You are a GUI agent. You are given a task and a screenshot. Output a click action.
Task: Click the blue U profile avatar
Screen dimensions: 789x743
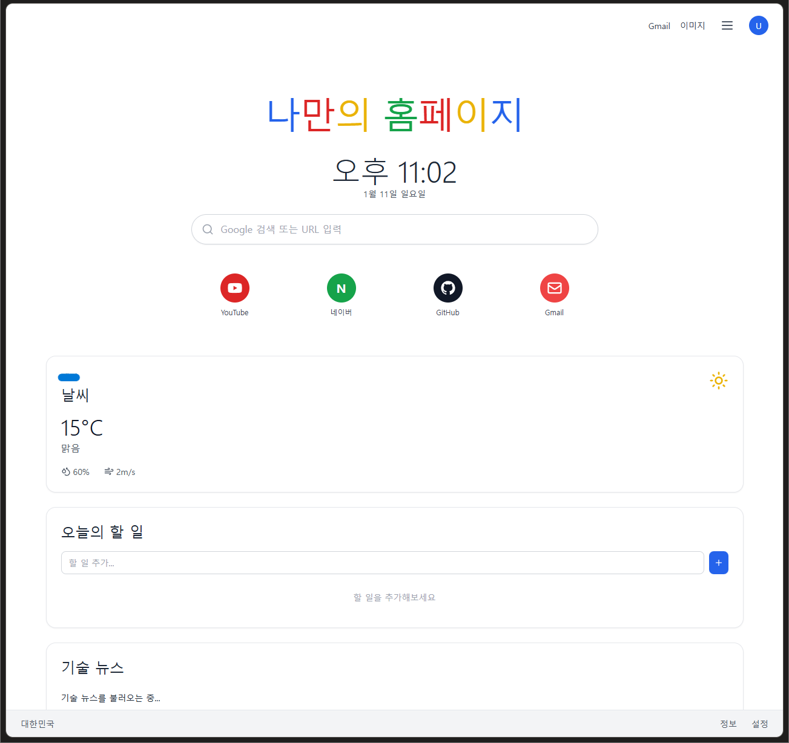(x=758, y=25)
